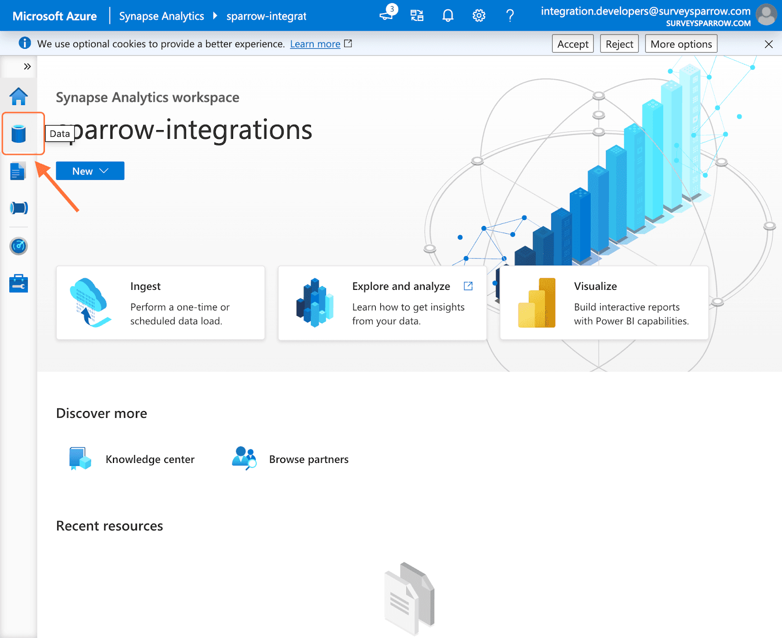Open the Ingest card
This screenshot has height=638, width=782.
coord(160,303)
